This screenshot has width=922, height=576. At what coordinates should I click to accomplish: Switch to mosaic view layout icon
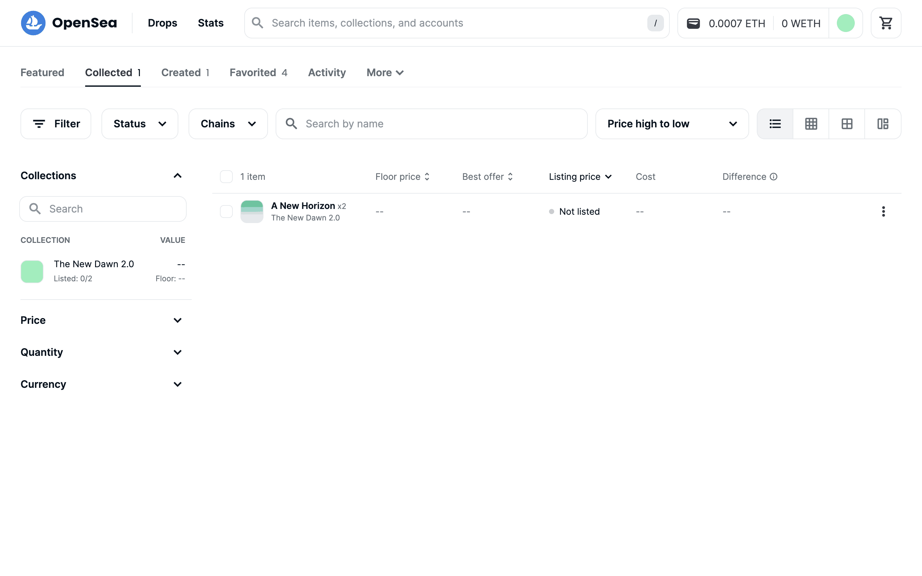pyautogui.click(x=883, y=124)
